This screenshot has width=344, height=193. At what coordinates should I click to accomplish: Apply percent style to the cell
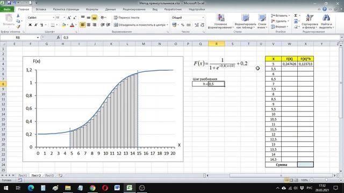coord(183,25)
